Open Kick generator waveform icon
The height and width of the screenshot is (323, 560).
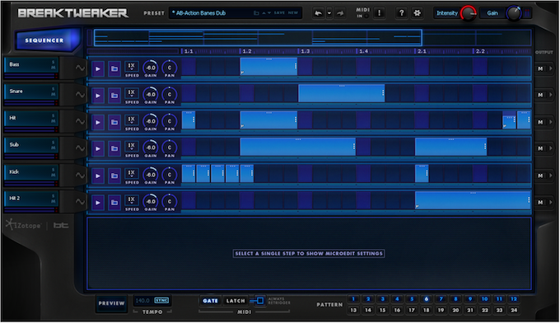pos(80,175)
